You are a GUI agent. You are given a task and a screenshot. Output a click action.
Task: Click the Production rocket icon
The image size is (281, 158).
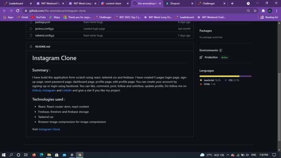201,58
